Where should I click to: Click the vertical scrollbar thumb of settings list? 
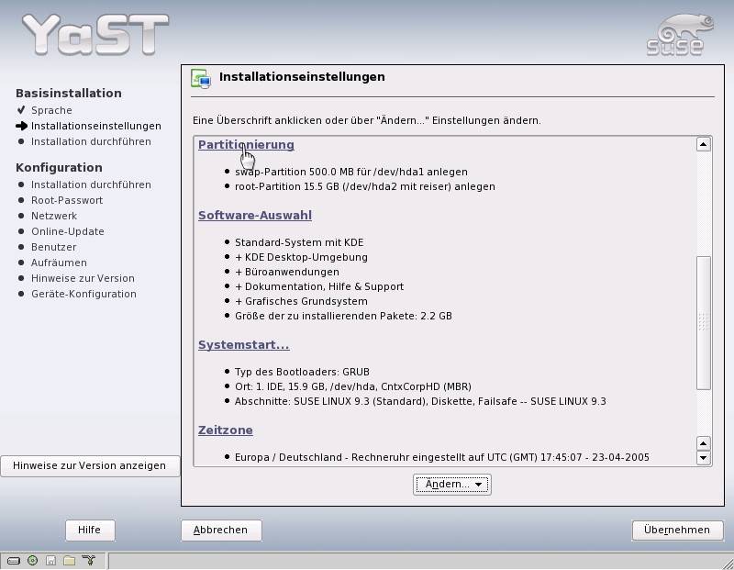coord(703,322)
